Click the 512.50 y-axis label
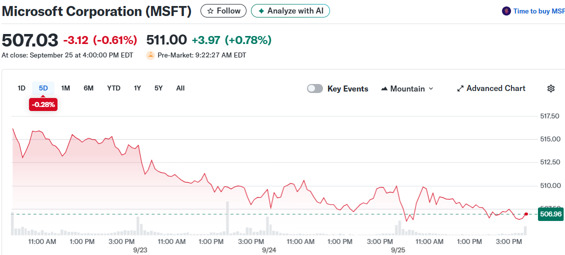This screenshot has width=565, height=255. 549,162
